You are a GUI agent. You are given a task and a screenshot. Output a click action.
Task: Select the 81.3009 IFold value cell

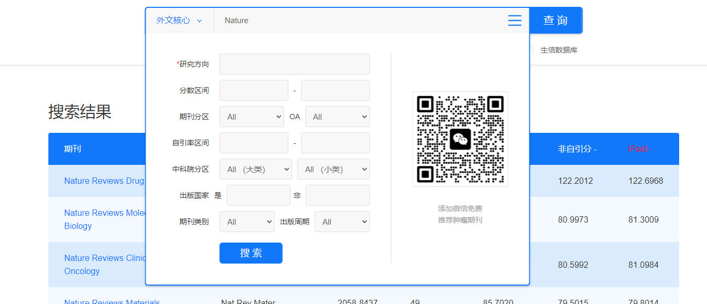pyautogui.click(x=643, y=219)
